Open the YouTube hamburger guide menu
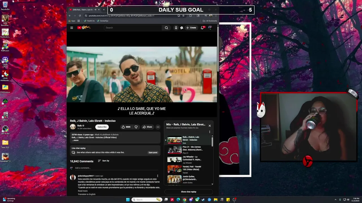 [72, 28]
